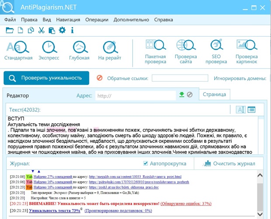Click the text editor scrollbar
The height and width of the screenshot is (219, 271).
pyautogui.click(x=261, y=135)
